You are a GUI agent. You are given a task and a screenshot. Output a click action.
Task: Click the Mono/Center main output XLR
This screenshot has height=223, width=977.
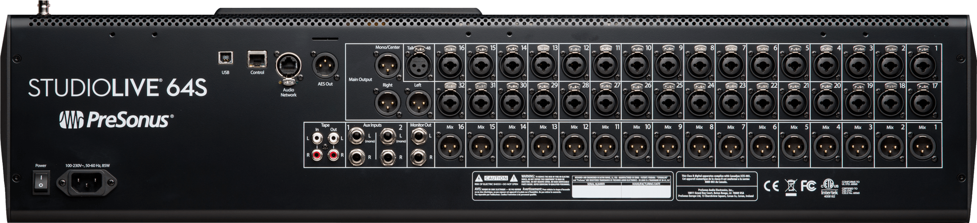[387, 65]
